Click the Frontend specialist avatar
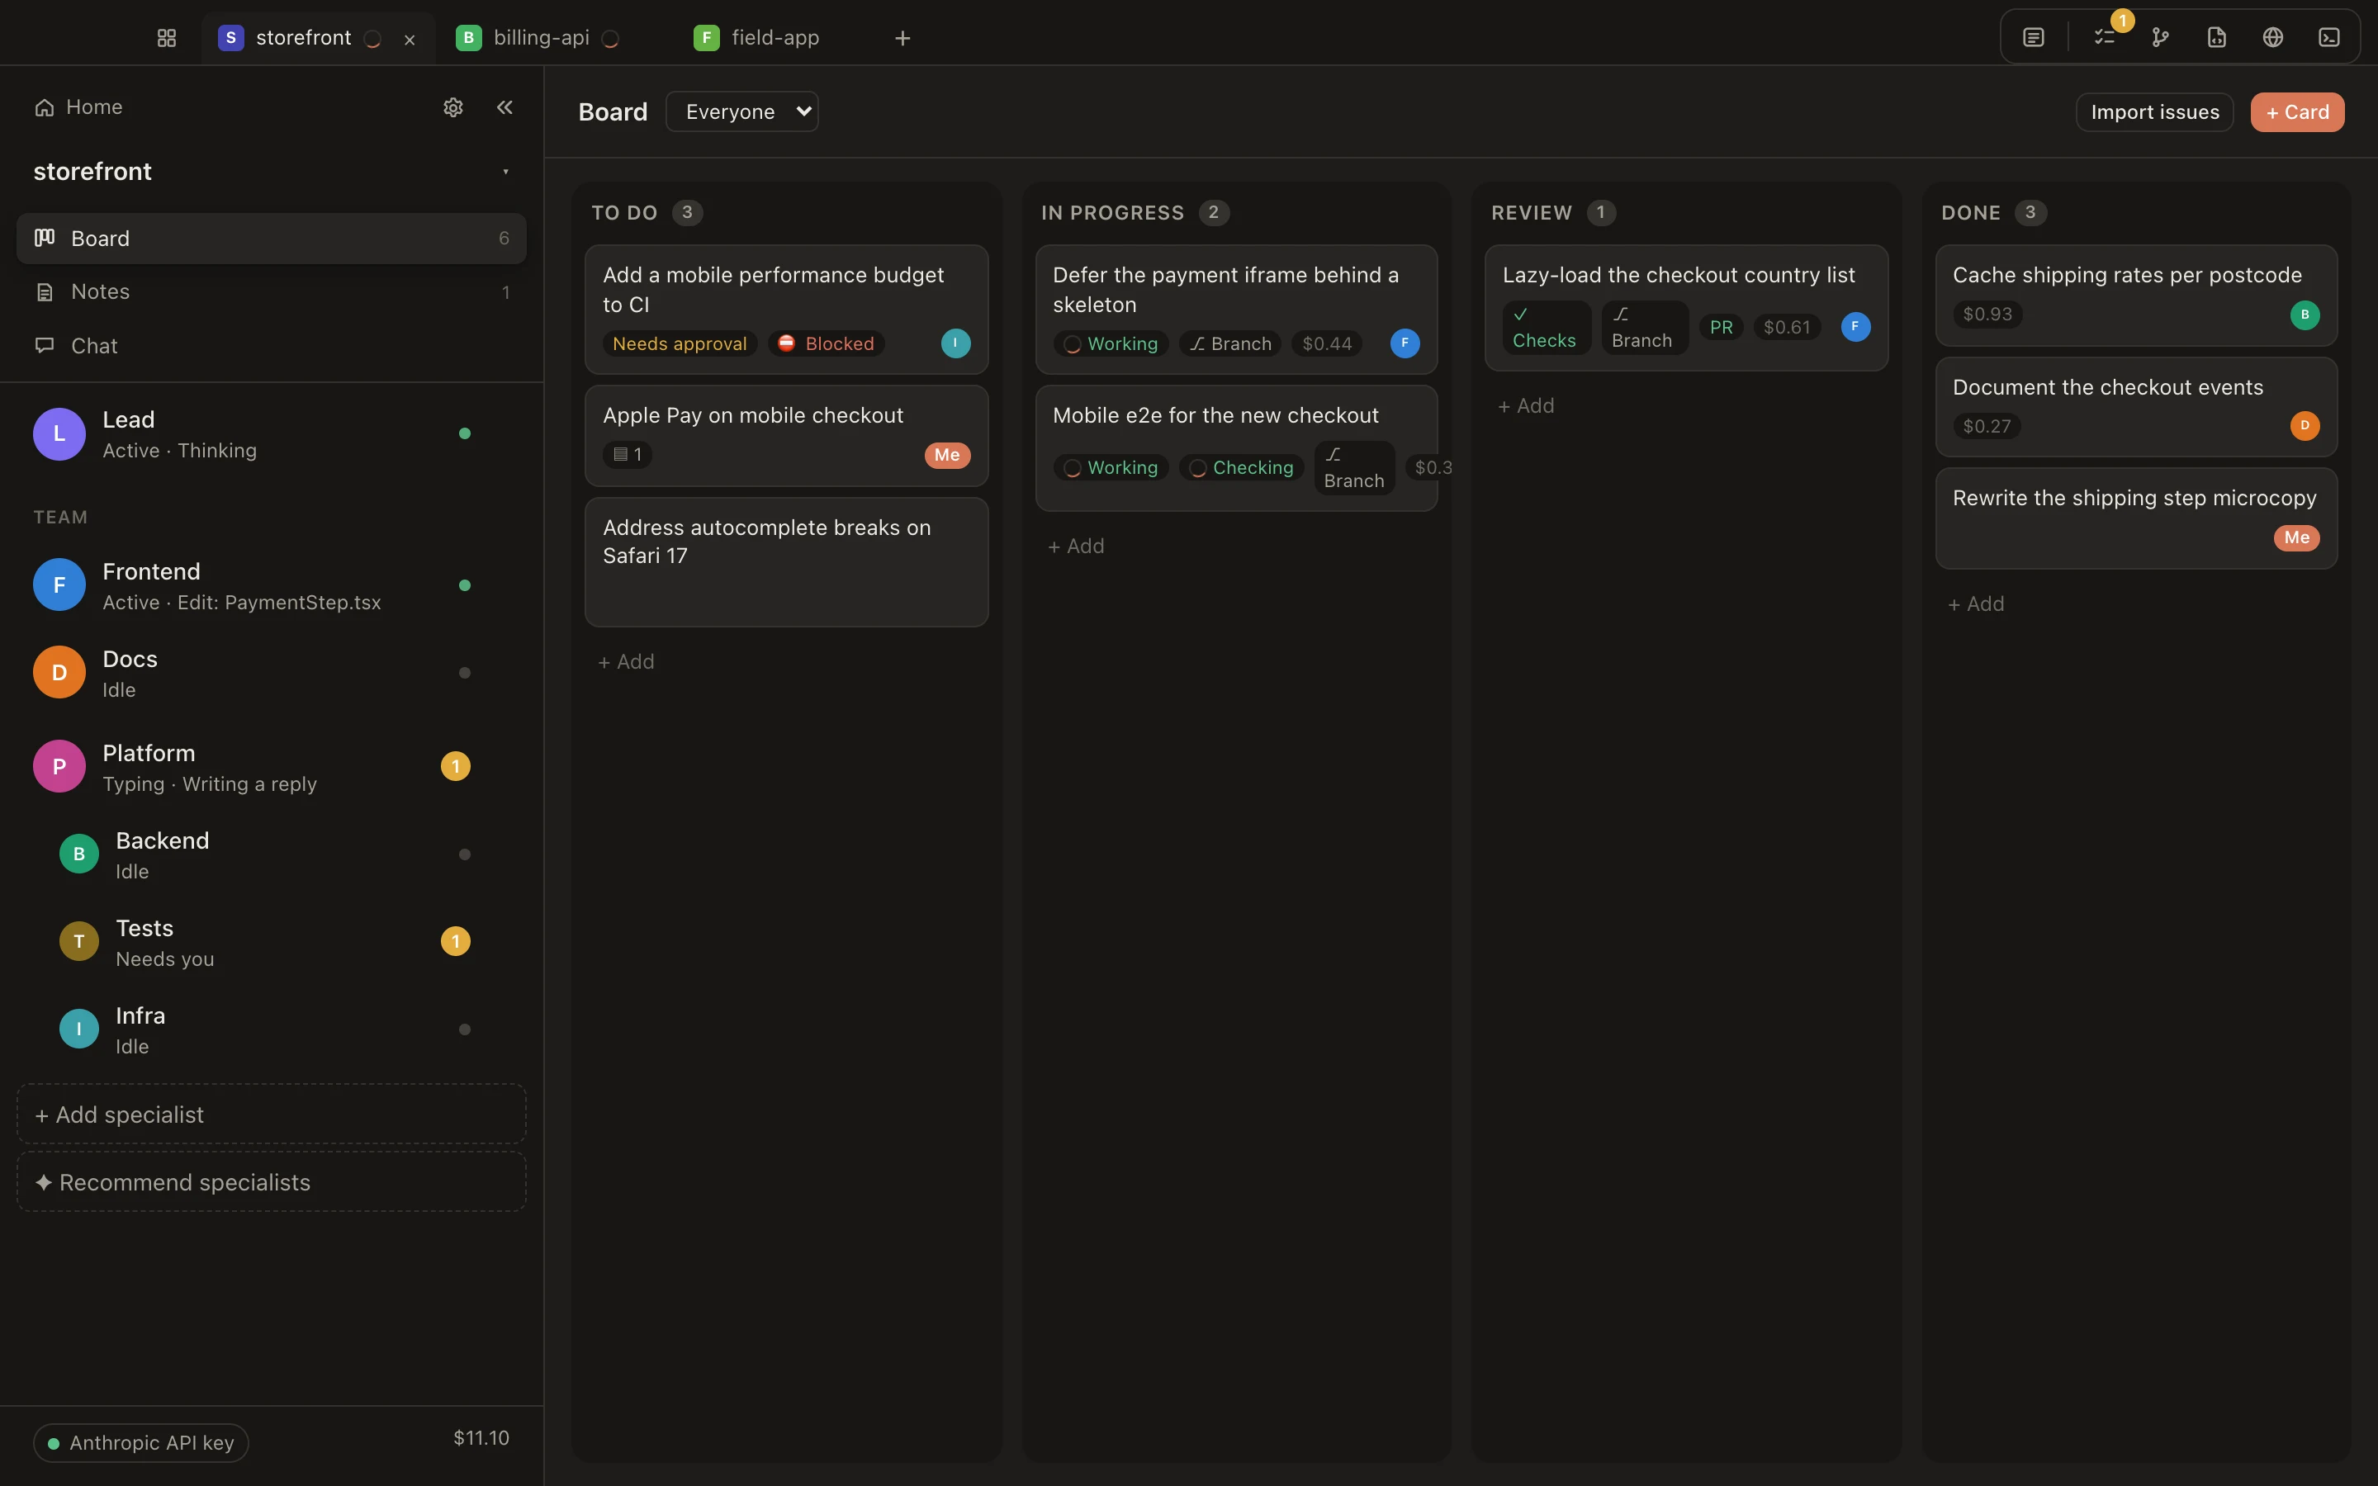 (59, 584)
